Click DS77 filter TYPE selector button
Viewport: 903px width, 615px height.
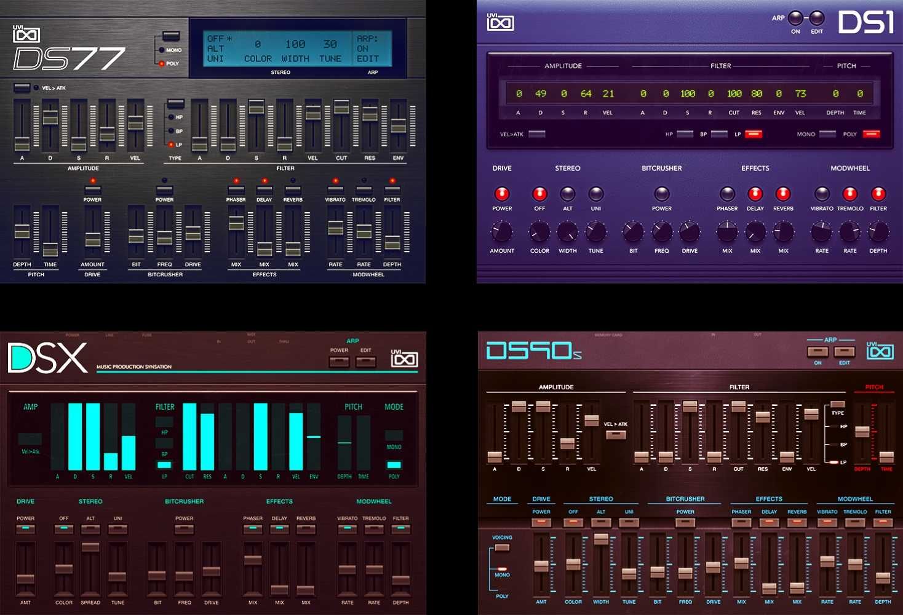[175, 103]
